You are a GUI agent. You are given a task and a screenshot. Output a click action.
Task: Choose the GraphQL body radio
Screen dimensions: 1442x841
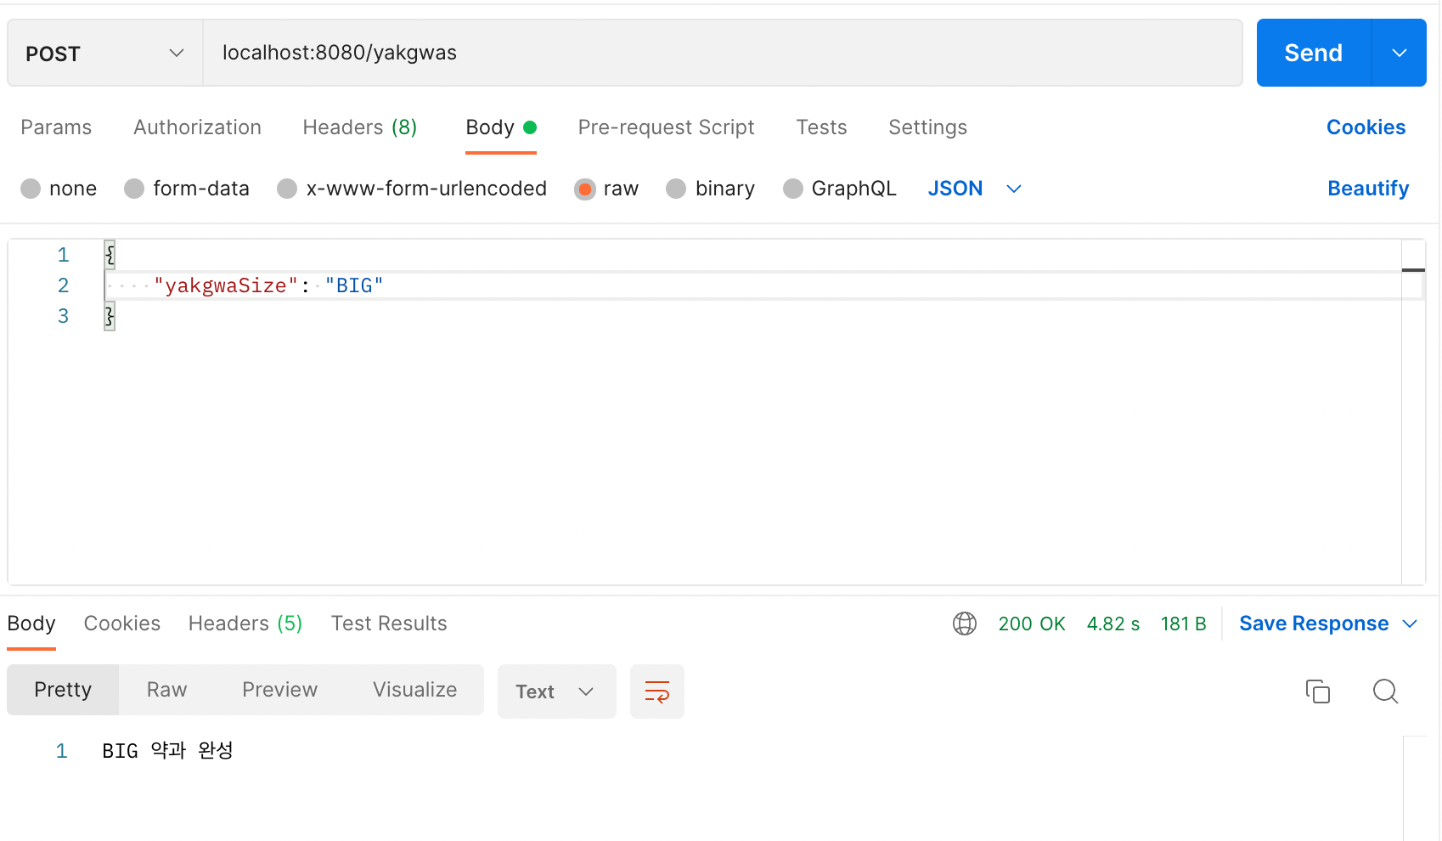pyautogui.click(x=793, y=189)
